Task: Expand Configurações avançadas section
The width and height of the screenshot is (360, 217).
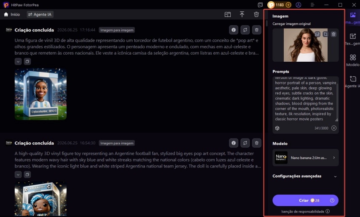Action: [305, 176]
